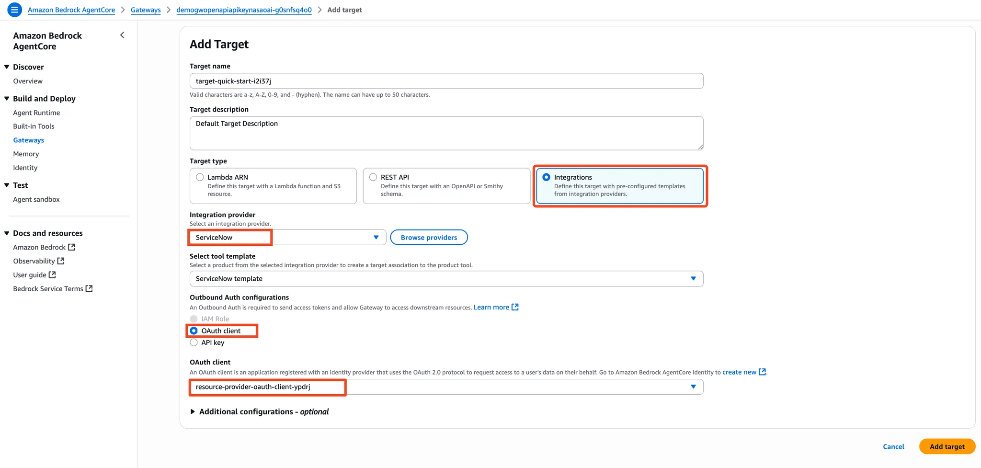
Task: Click the external link icon beside Amazon Bedrock
Action: pyautogui.click(x=72, y=247)
